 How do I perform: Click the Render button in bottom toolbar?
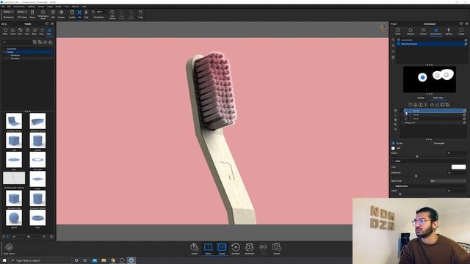click(x=276, y=249)
